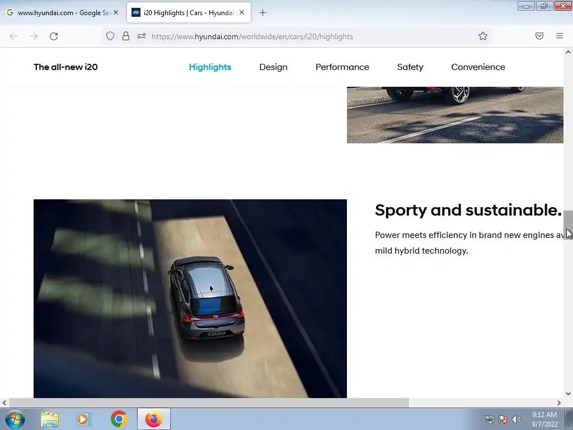This screenshot has width=573, height=430.
Task: Click vertical scrollbar down arrow
Action: [568, 394]
